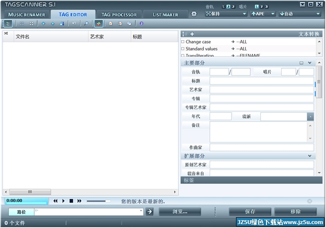Click the first blue diamond toolbar icon
This screenshot has height=228, width=326.
43,24
